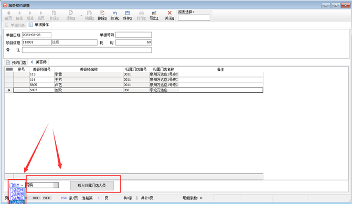Image resolution: width=352 pixels, height=204 pixels.
Task: Select cell with beautician number 113
Action: pyautogui.click(x=42, y=74)
